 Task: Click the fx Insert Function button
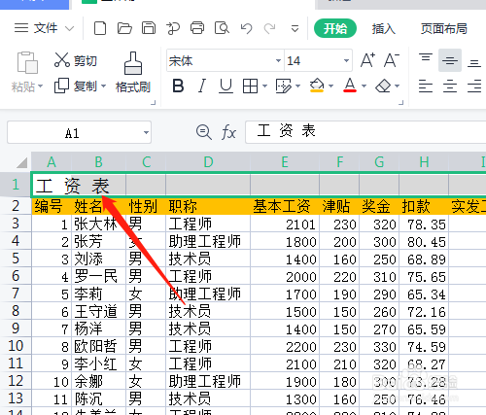tap(228, 132)
